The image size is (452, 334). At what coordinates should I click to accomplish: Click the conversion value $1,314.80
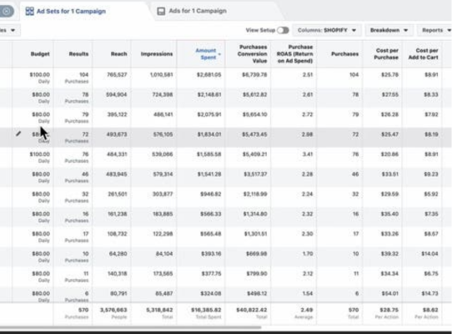(255, 215)
